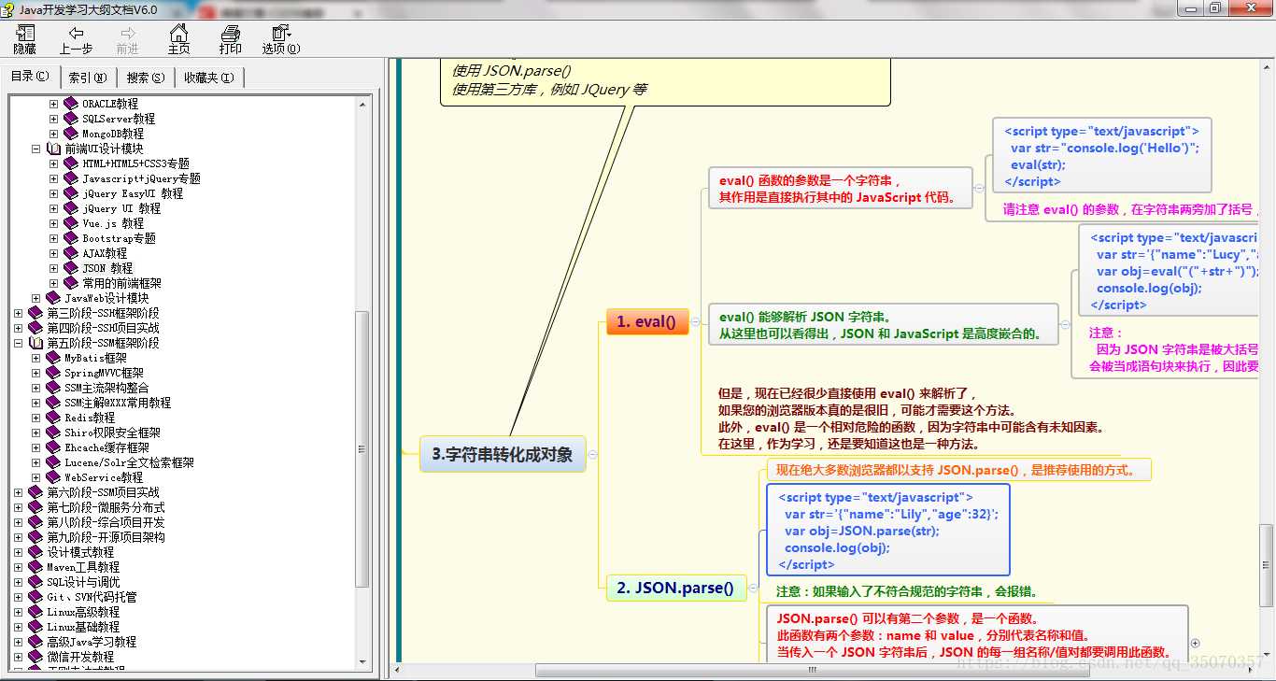Expand the 第六阶段-SSM项目实战 node
Image resolution: width=1276 pixels, height=681 pixels.
tap(18, 492)
